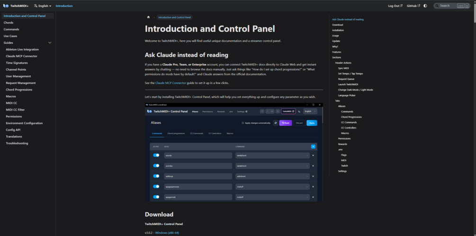The height and width of the screenshot is (236, 476).
Task: Click the TwitchMIDI+ logo icon in navbar
Action: 6,6
